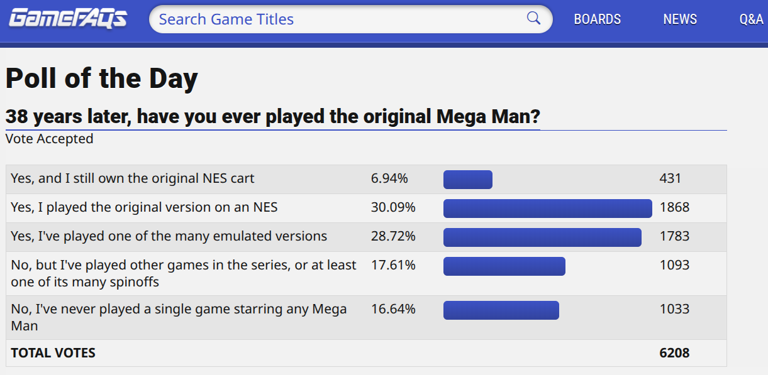Click the total votes count 6208
The image size is (768, 375).
(674, 353)
